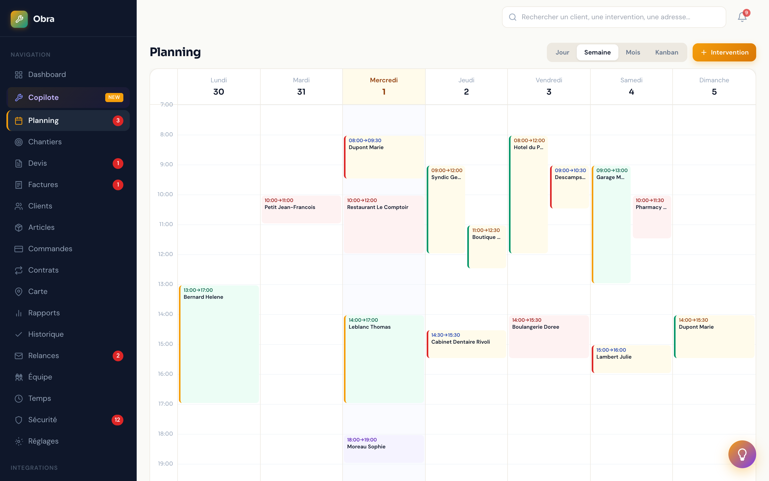Open the notification bell
Image resolution: width=769 pixels, height=481 pixels.
[x=742, y=17]
